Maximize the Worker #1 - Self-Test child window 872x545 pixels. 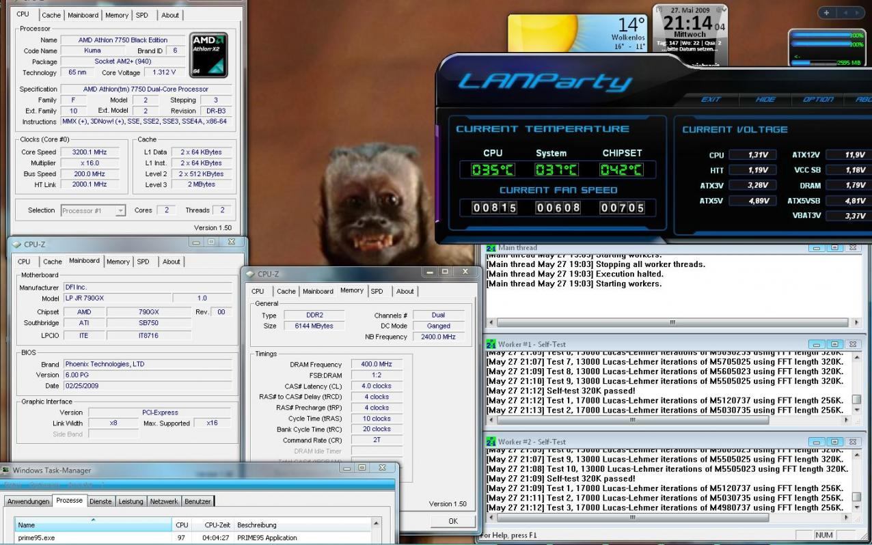[834, 345]
